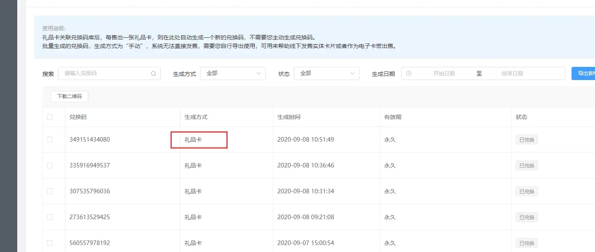
Task: Check the row for code 273613529425
Action: pos(50,217)
